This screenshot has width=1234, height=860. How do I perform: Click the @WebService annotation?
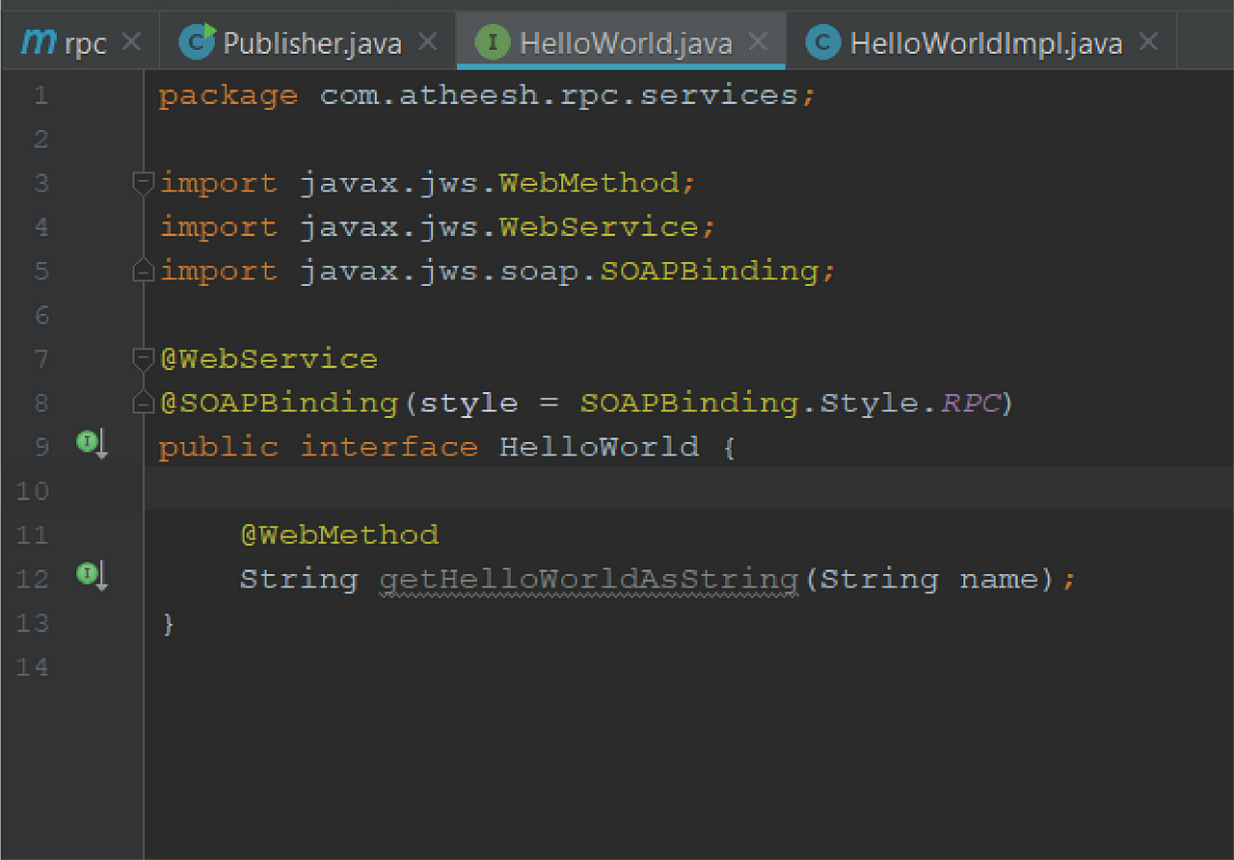point(268,359)
